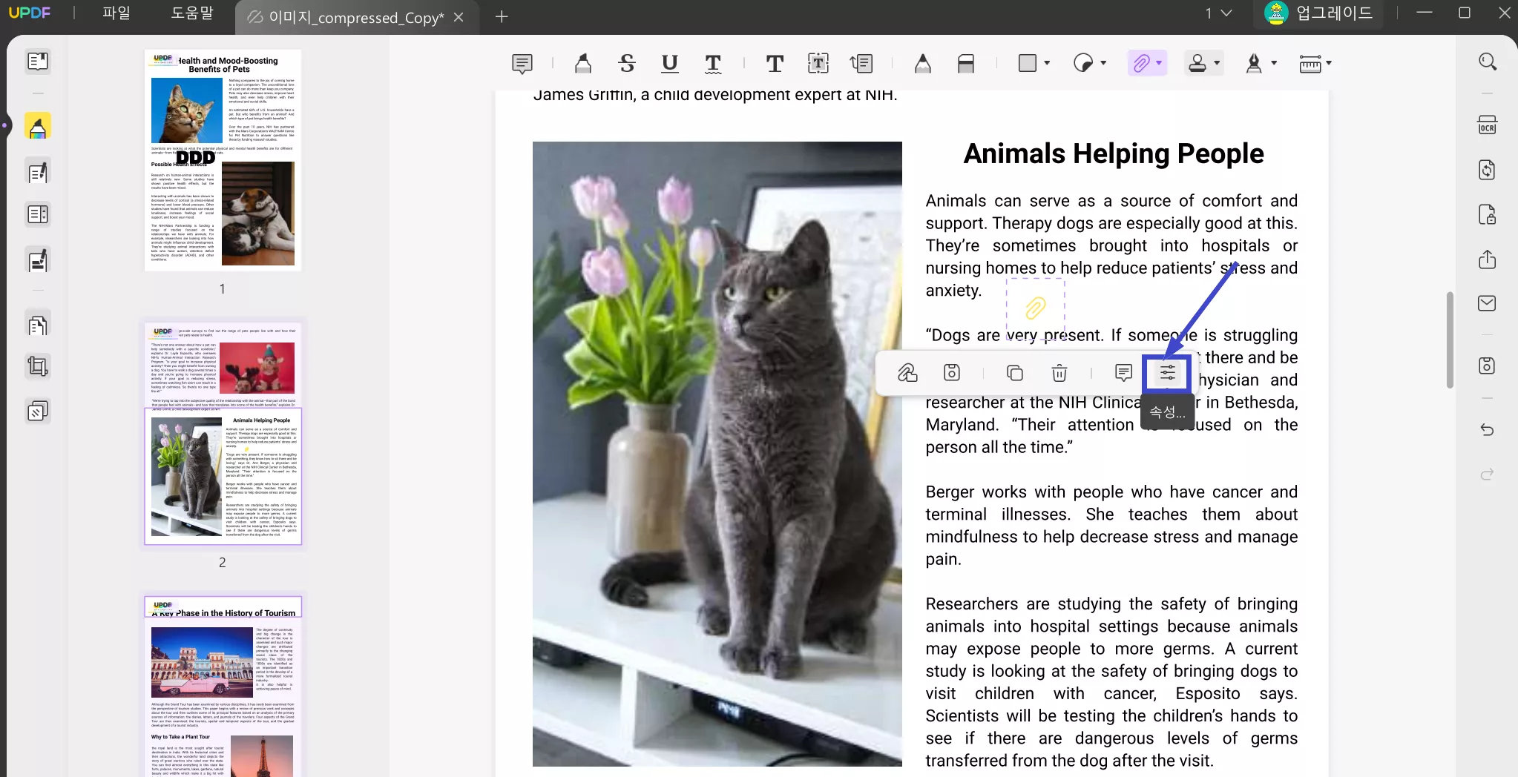
Task: Delete the attachment with trash icon
Action: click(1059, 372)
